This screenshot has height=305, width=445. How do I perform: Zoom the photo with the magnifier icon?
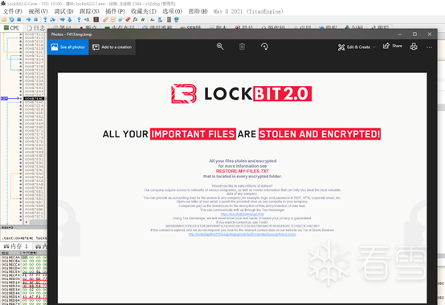(220, 47)
